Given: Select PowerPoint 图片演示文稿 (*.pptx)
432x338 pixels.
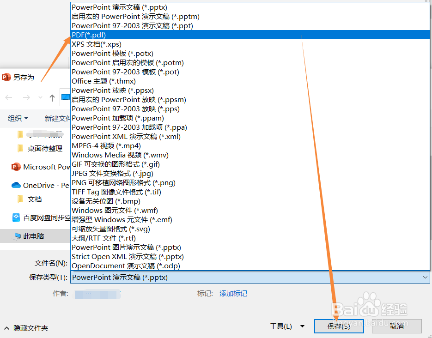Looking at the screenshot, I should click(x=250, y=247).
